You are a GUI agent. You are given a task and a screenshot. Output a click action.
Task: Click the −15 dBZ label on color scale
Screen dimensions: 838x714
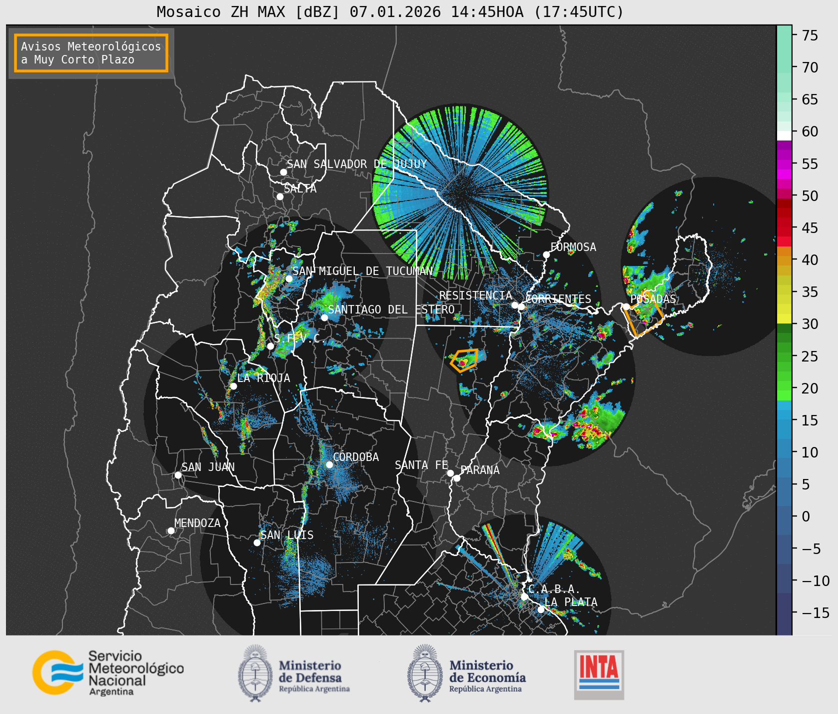[x=816, y=613]
